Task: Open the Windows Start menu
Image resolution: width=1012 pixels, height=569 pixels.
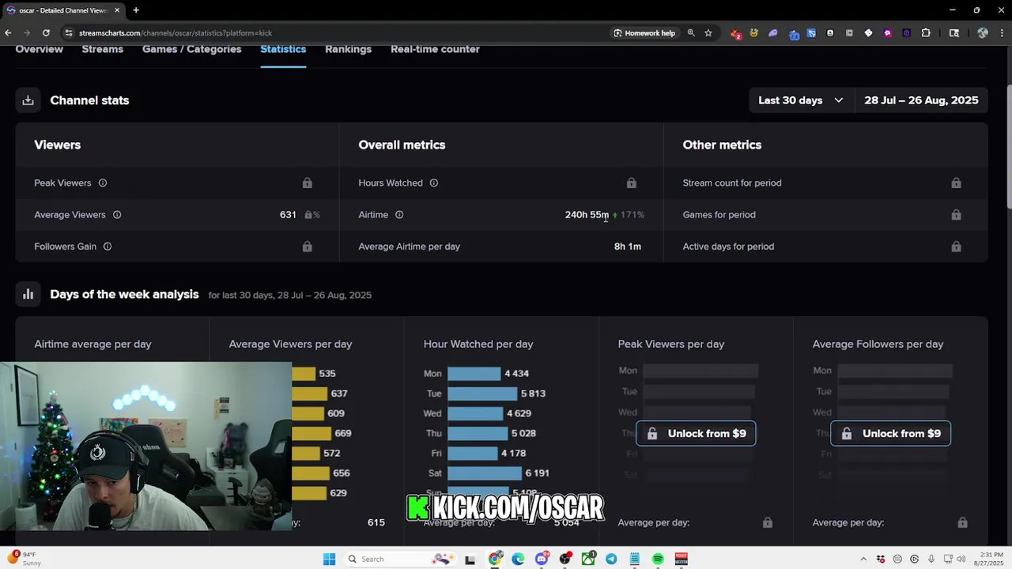Action: tap(329, 560)
